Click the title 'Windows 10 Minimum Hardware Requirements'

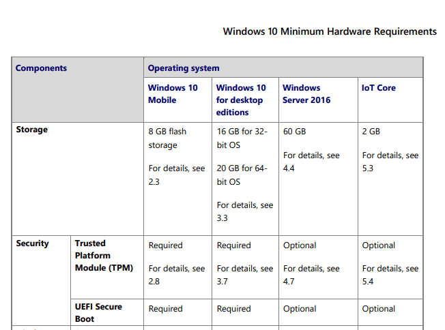(330, 31)
